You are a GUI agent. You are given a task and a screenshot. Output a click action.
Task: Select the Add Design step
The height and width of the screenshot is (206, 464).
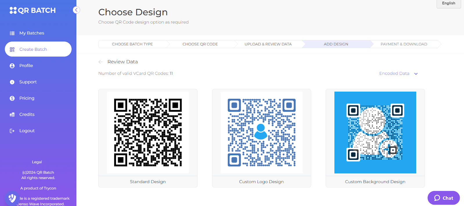point(336,44)
